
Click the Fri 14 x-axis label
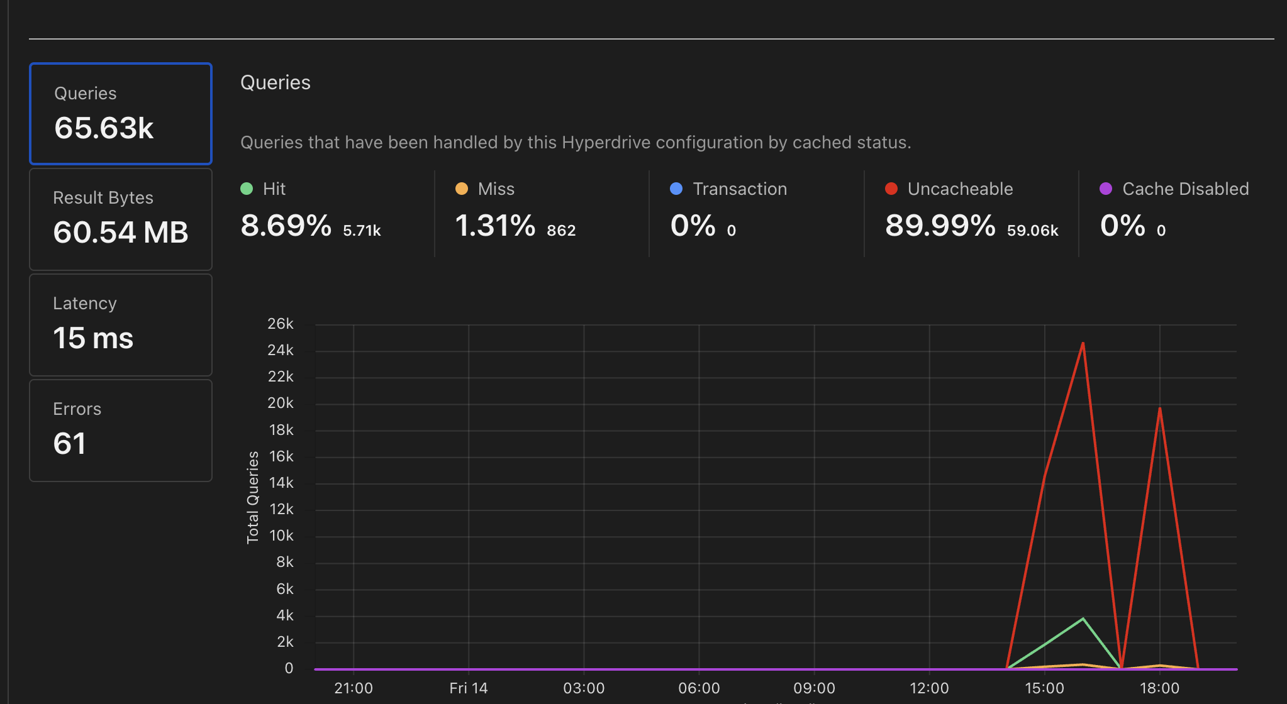pos(468,688)
